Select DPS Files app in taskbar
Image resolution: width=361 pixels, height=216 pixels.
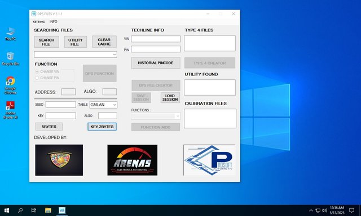click(x=62, y=210)
